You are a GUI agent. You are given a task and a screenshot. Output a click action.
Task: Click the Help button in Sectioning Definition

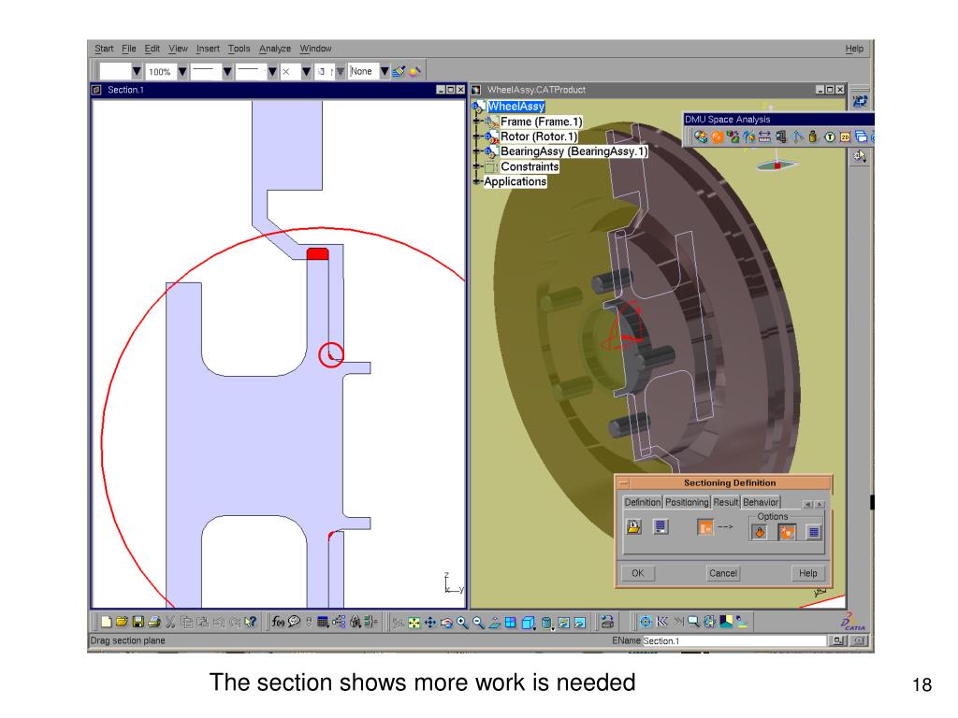click(x=807, y=573)
